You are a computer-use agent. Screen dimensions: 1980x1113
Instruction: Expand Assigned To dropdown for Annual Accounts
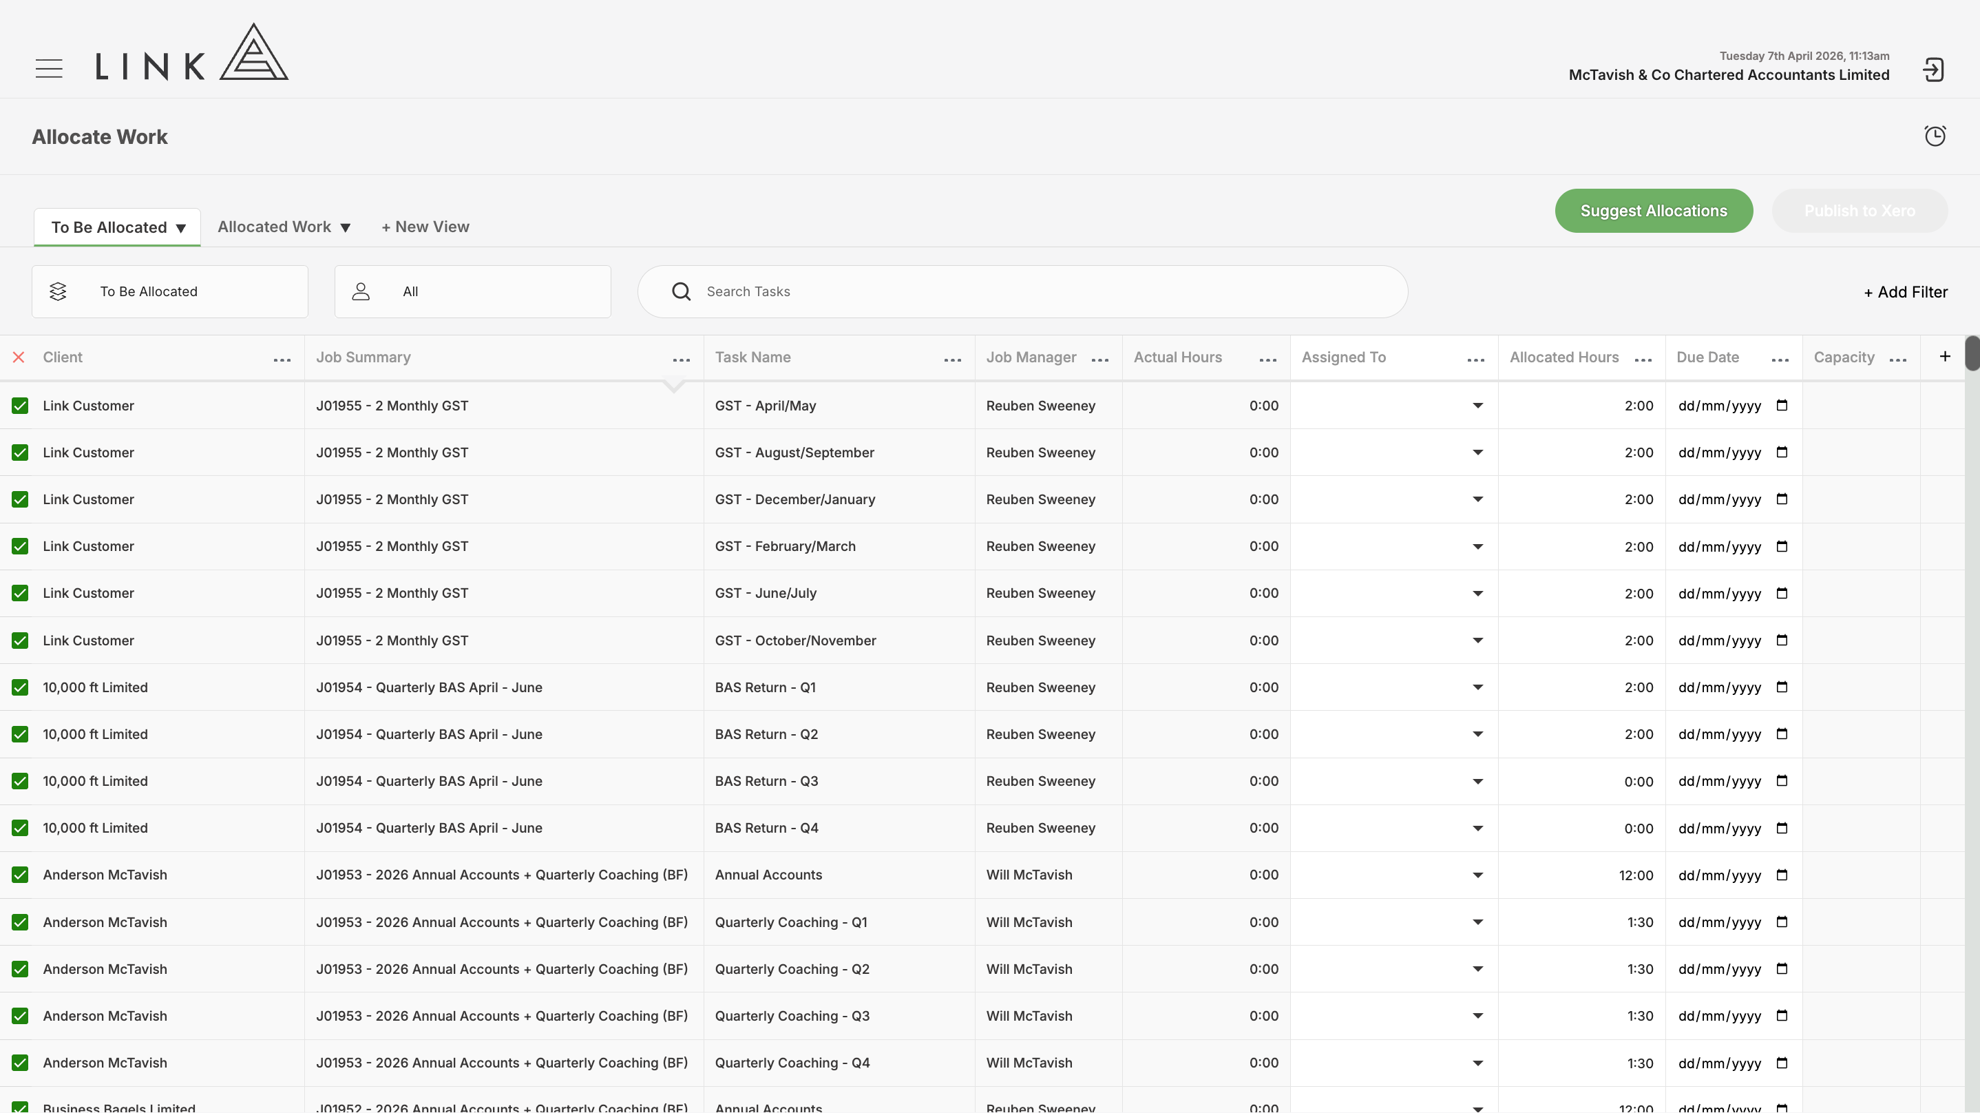click(1477, 875)
